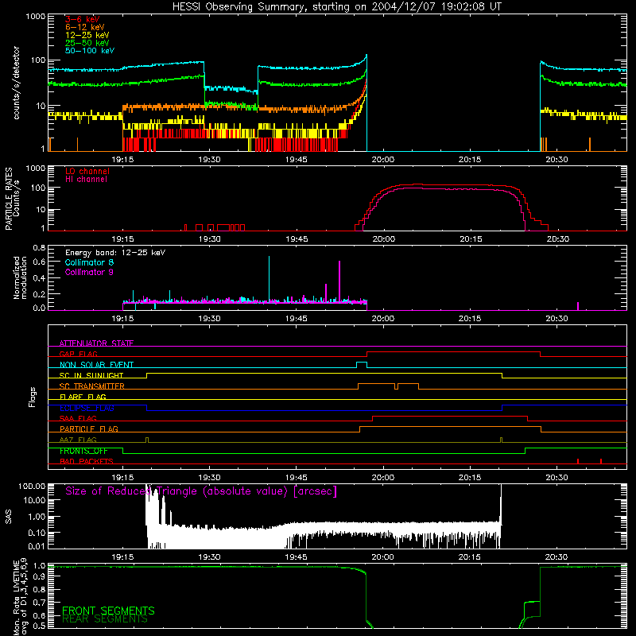Screen dimensions: 636x636
Task: Click the FLARE FLAG label
Action: (x=83, y=397)
